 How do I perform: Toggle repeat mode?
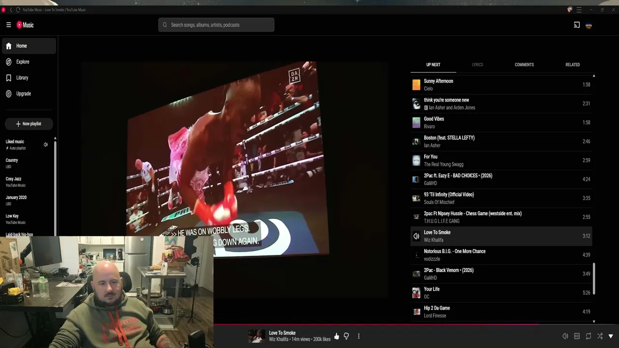point(589,336)
